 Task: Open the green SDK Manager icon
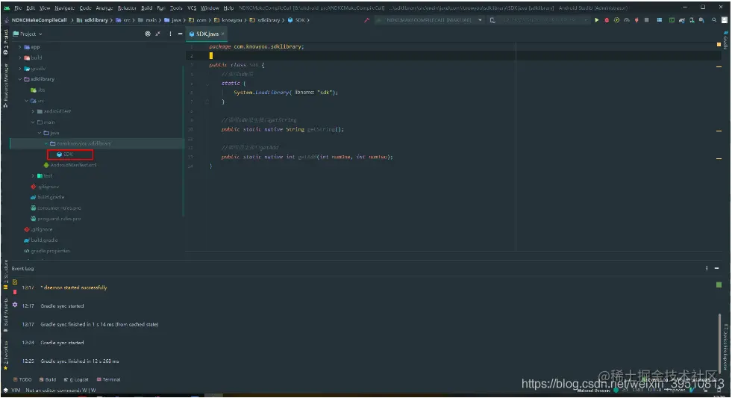pyautogui.click(x=672, y=20)
